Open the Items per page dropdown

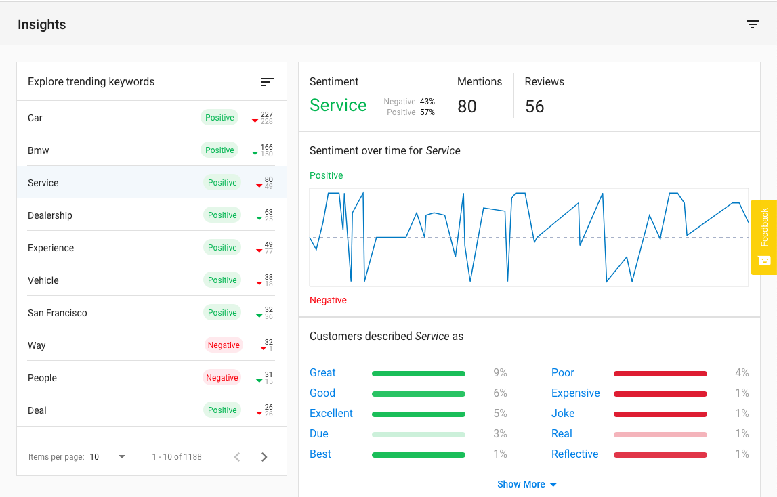(x=108, y=456)
